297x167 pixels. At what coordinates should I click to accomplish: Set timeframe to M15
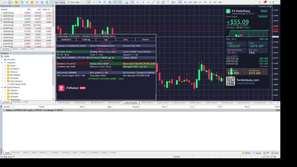tap(190, 2)
